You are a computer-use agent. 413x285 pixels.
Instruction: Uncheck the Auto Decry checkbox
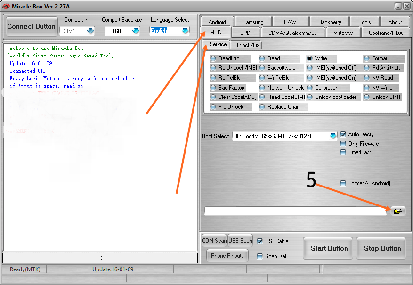click(x=343, y=134)
